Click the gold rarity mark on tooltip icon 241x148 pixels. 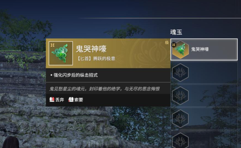click(x=53, y=45)
